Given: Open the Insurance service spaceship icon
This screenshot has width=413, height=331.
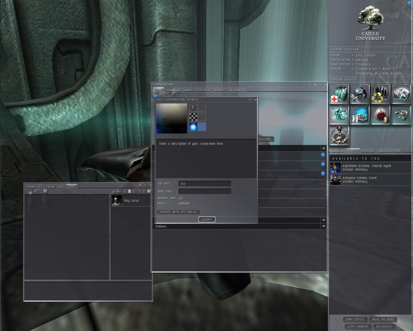Looking at the screenshot, I should tap(401, 115).
